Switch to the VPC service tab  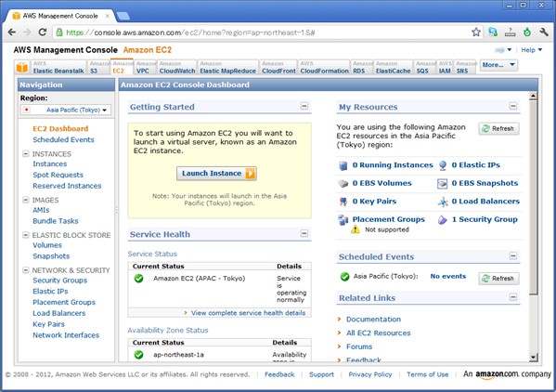click(x=145, y=67)
